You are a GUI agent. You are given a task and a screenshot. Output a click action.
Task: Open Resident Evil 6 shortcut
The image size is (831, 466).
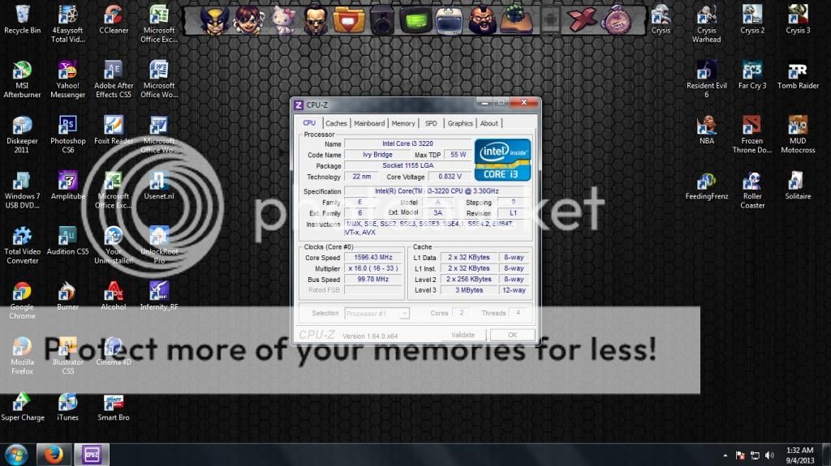707,79
